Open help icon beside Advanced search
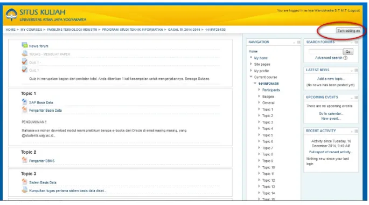 pyautogui.click(x=345, y=58)
